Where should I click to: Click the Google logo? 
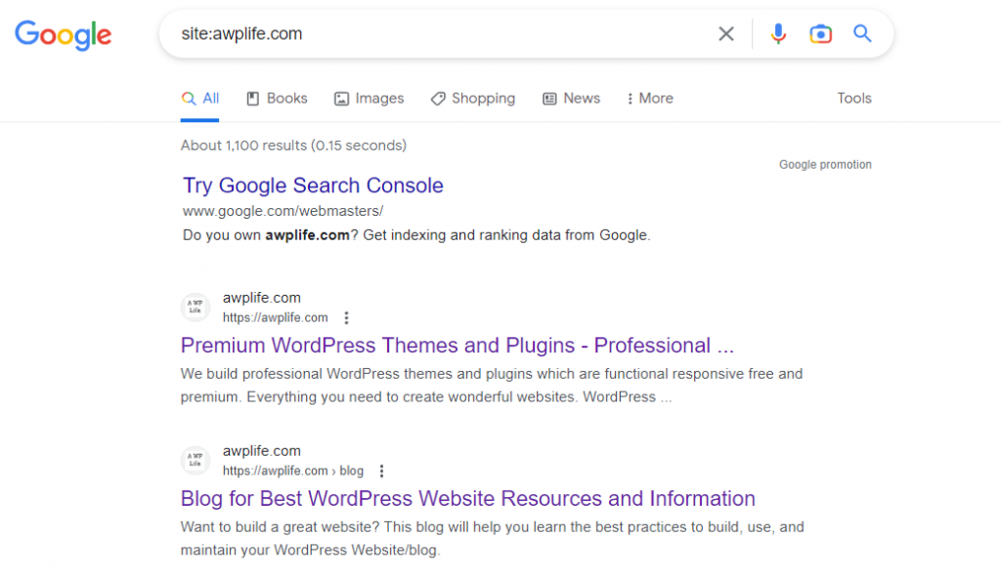tap(63, 35)
